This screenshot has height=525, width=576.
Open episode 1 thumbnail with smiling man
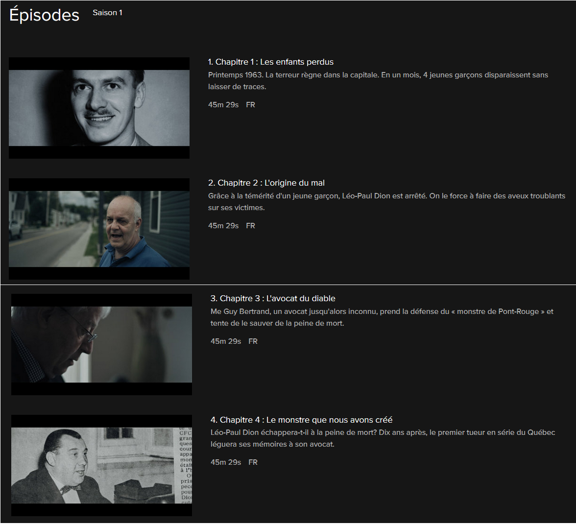tap(99, 108)
